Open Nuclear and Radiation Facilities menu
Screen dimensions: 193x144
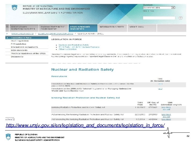24,28
